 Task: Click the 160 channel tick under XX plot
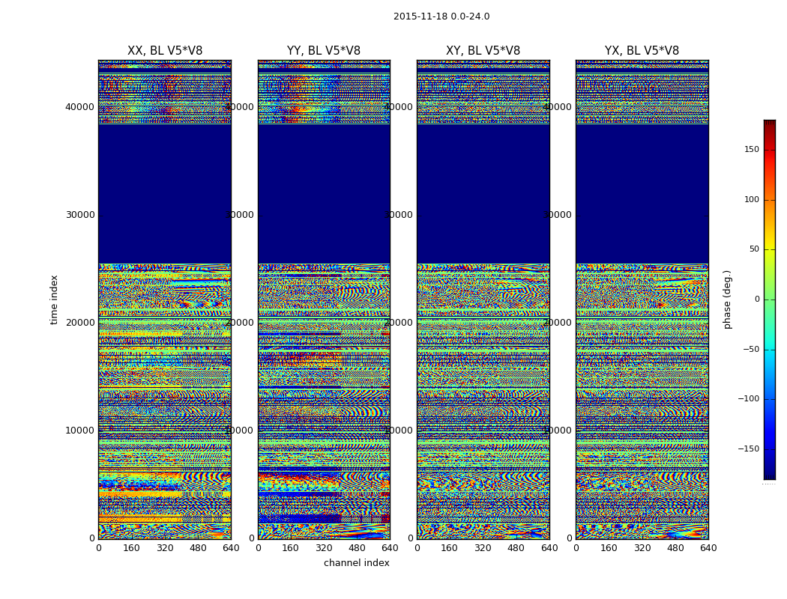131,548
